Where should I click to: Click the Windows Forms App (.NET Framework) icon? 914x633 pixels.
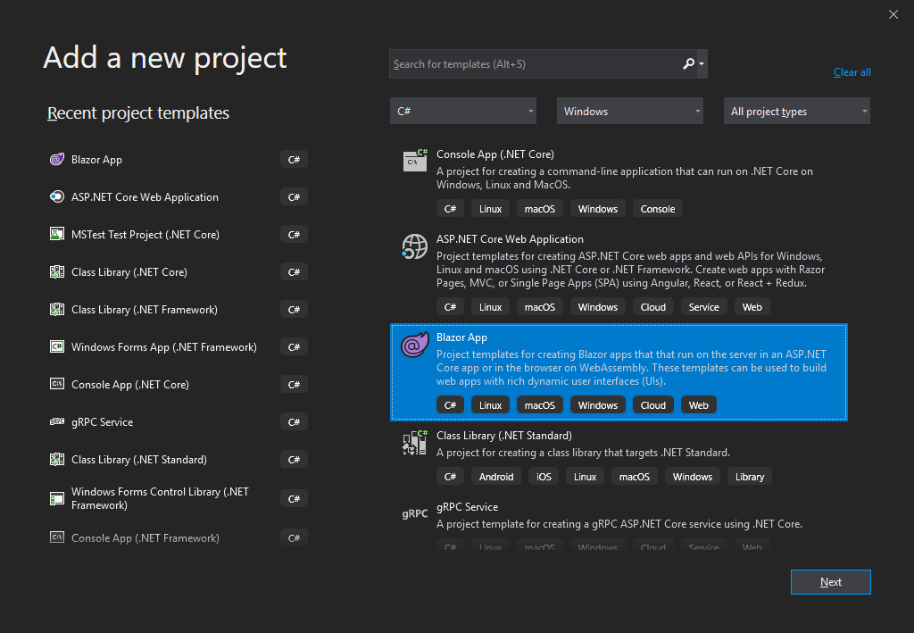click(57, 346)
